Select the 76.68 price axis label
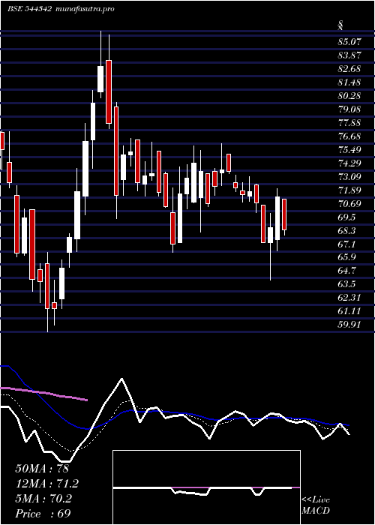 pyautogui.click(x=349, y=136)
